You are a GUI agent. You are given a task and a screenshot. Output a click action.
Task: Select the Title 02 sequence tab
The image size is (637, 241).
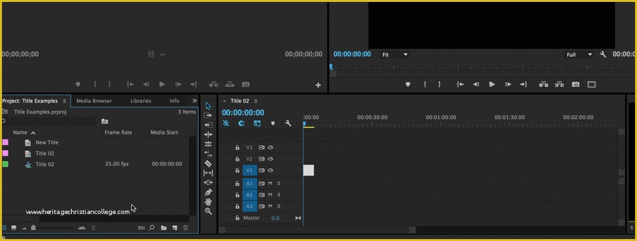[240, 101]
